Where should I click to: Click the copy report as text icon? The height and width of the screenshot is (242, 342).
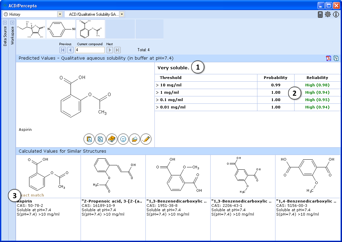point(336,58)
